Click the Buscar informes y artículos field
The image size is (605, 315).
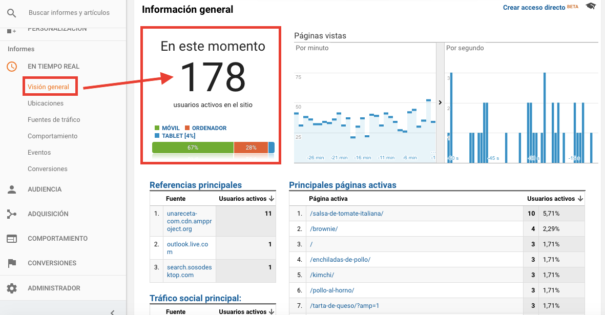click(x=69, y=13)
